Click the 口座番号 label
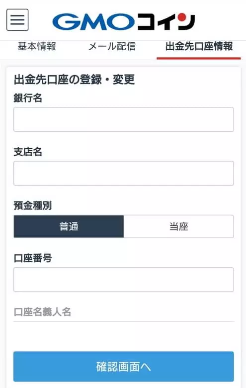 33,258
